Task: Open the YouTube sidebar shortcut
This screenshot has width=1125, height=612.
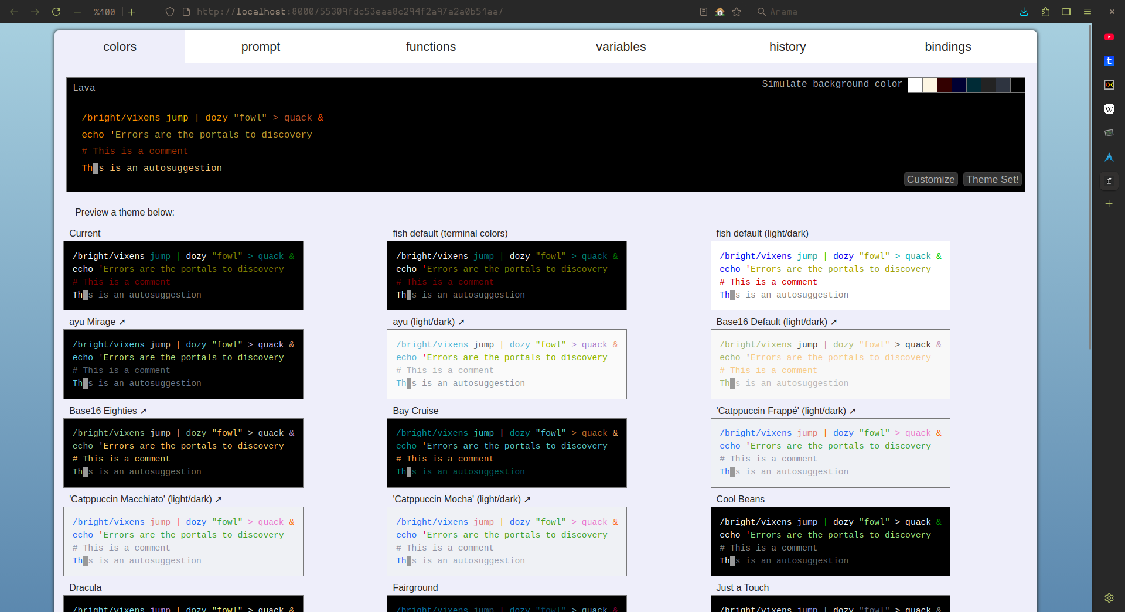Action: point(1109,37)
